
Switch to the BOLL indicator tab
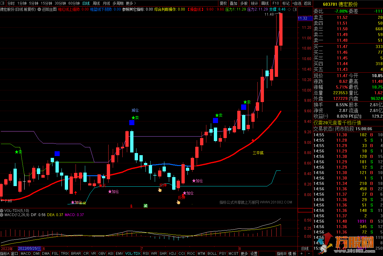[212, 254]
